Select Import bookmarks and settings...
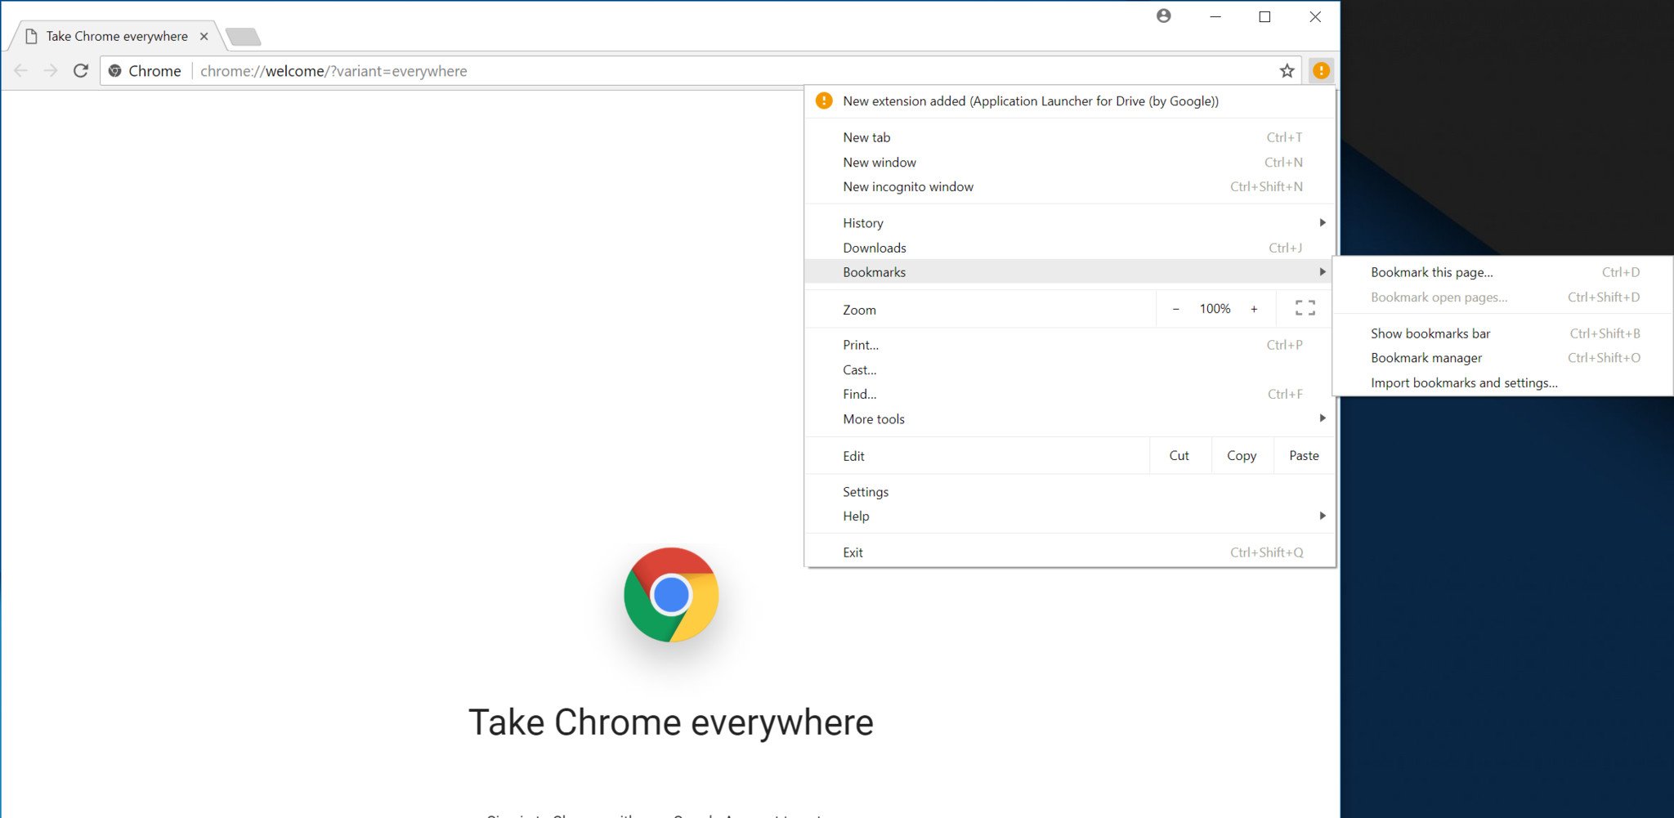1674x818 pixels. click(x=1504, y=382)
